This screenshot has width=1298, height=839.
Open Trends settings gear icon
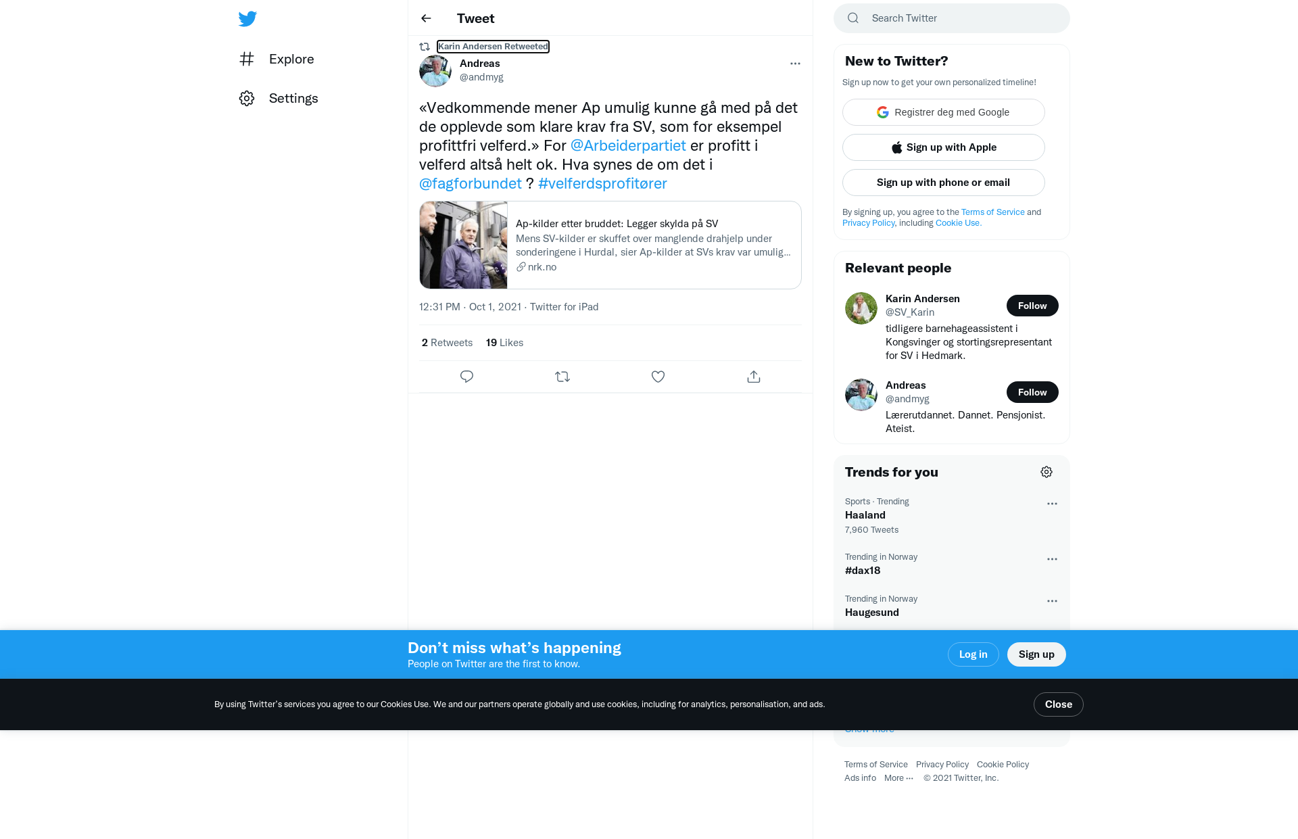click(x=1047, y=472)
